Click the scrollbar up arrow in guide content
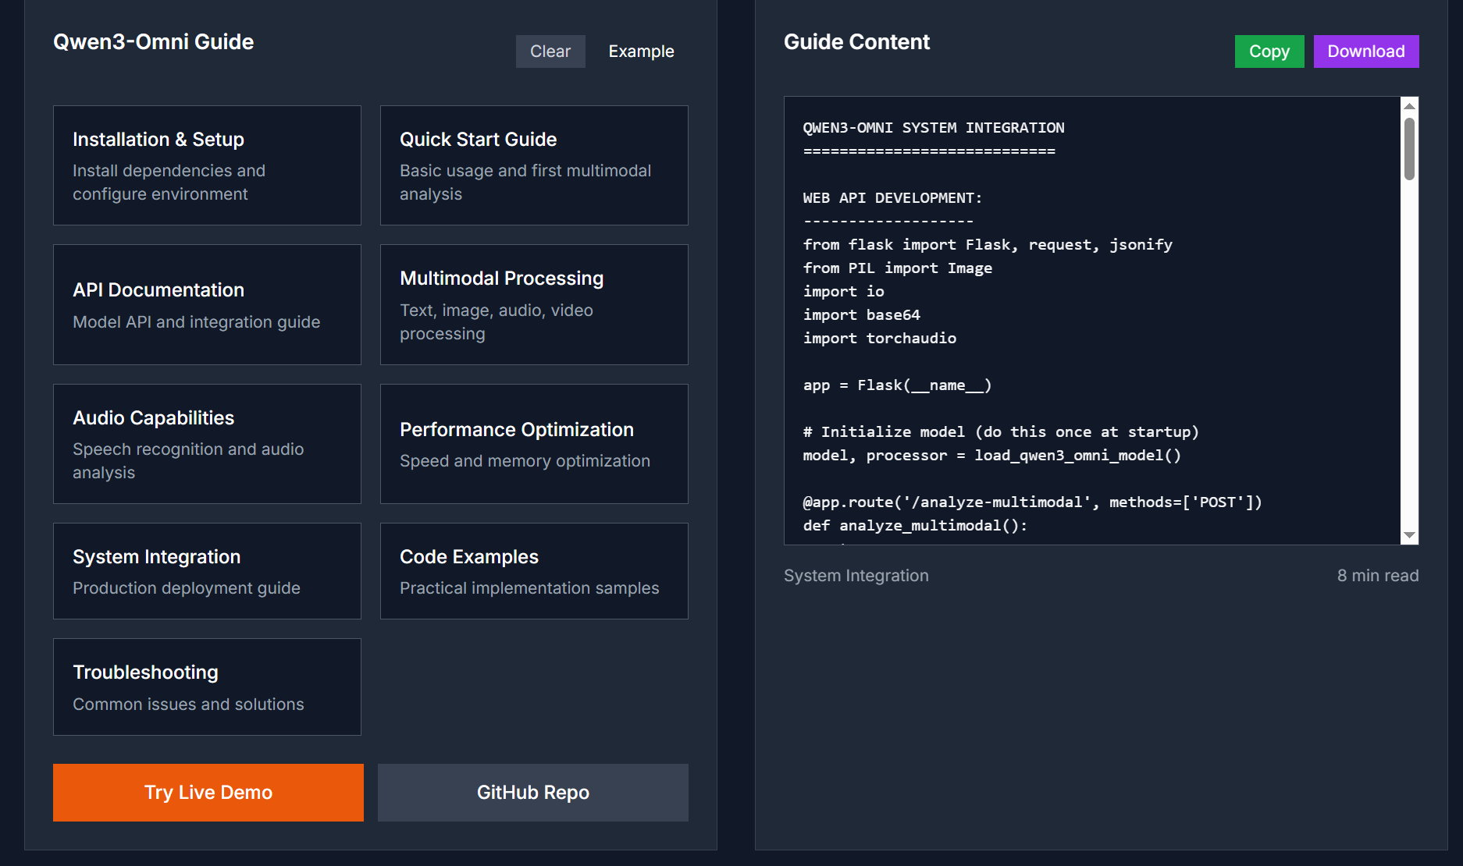 [x=1409, y=106]
